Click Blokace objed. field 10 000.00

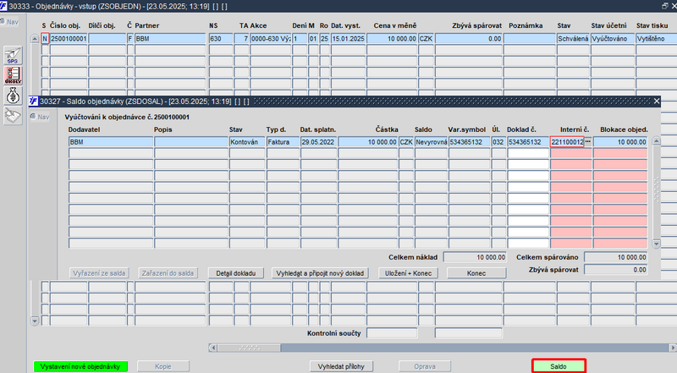tap(620, 141)
